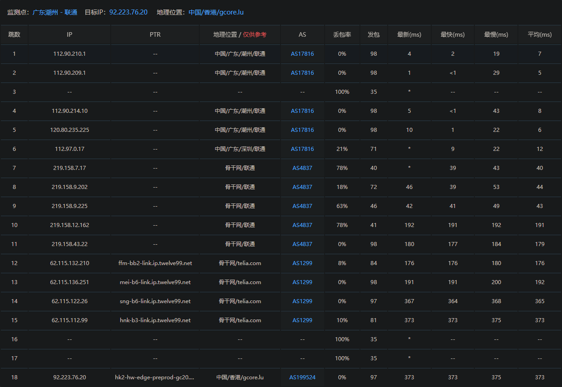The image size is (562, 387).
Task: Open the AS199524 link
Action: click(302, 377)
